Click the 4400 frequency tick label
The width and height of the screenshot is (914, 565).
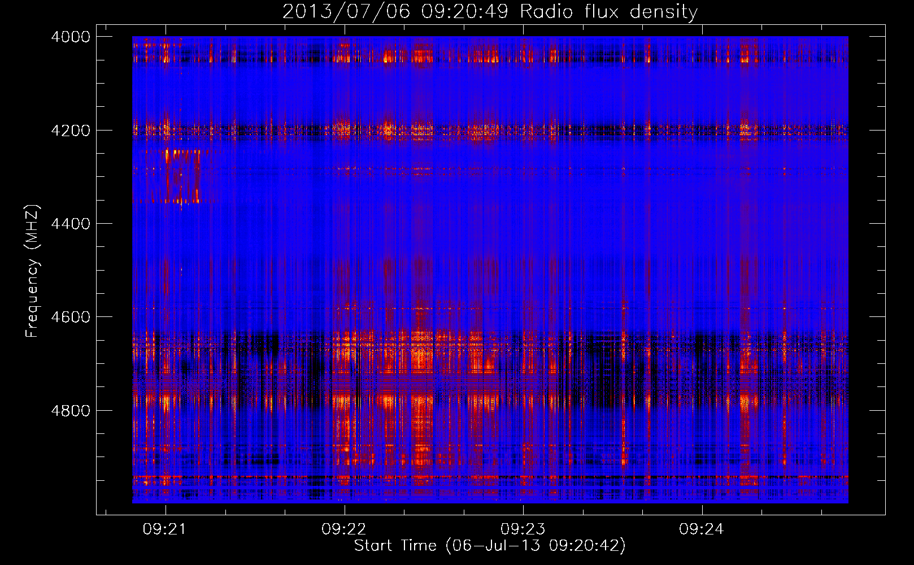(71, 224)
